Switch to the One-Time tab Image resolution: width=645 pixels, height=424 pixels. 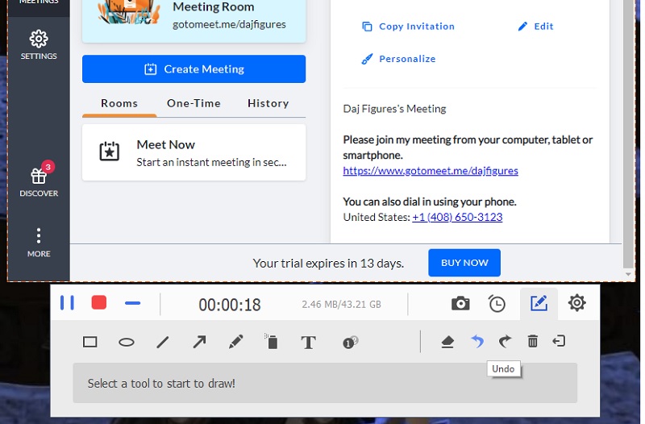point(193,103)
